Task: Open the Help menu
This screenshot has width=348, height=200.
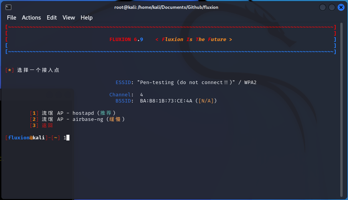Action: point(87,18)
